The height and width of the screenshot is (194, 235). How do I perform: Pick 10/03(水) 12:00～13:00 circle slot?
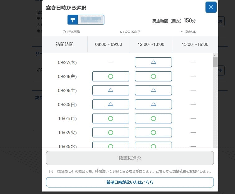153,145
